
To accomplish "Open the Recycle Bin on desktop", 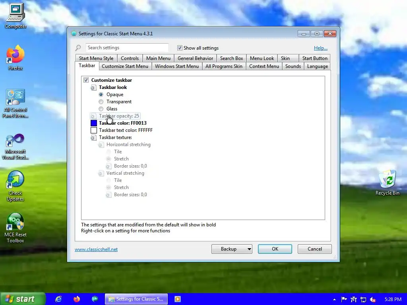I will click(x=387, y=183).
